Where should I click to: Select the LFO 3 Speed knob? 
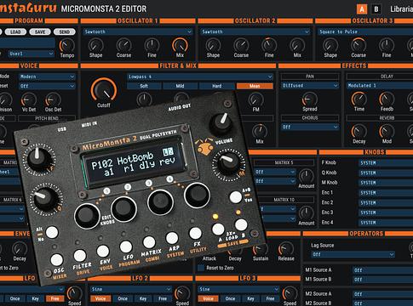290,293
